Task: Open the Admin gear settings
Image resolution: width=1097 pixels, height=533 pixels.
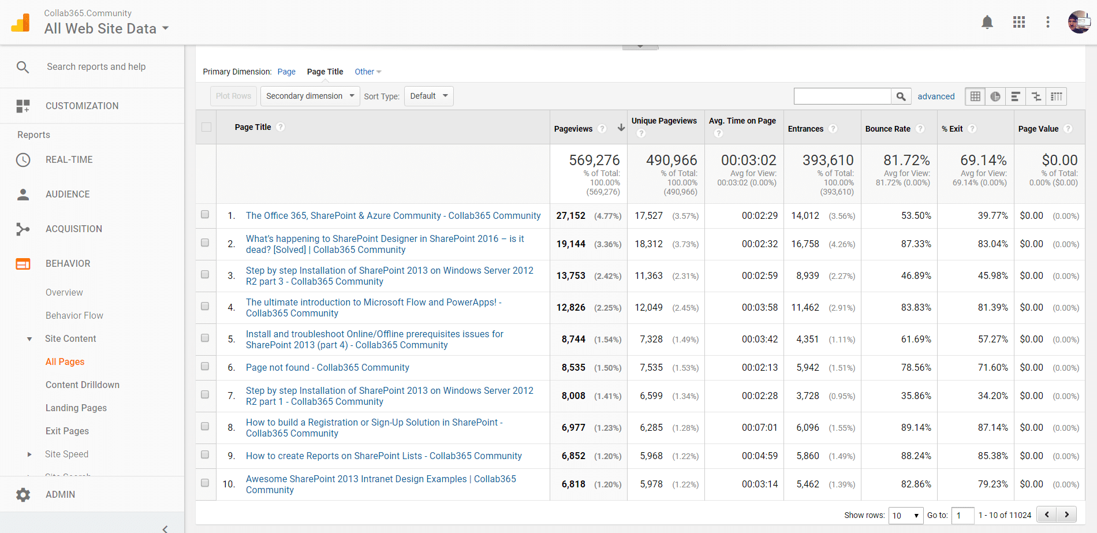Action: coord(23,494)
